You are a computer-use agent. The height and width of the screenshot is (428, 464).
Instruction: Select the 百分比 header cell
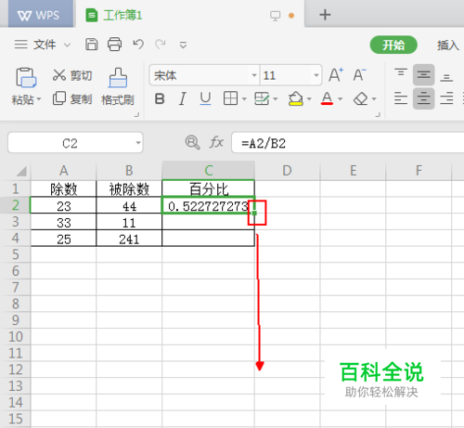pos(208,188)
